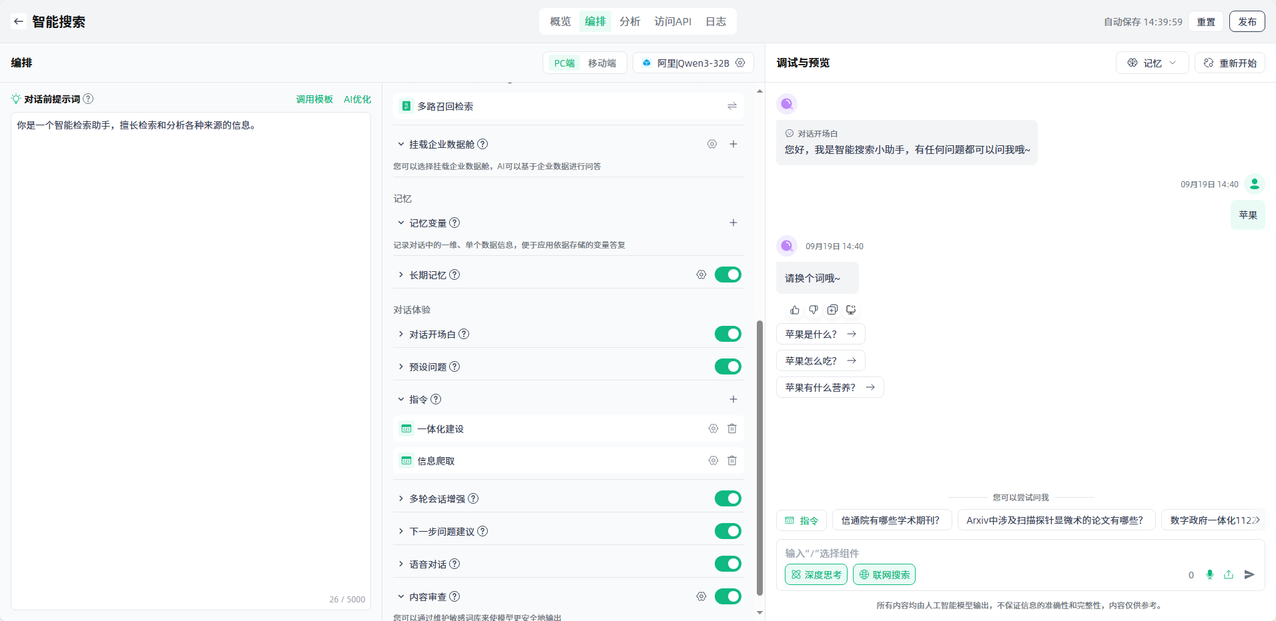Click the thumbs down icon on reply
This screenshot has height=621, width=1276.
(x=813, y=310)
